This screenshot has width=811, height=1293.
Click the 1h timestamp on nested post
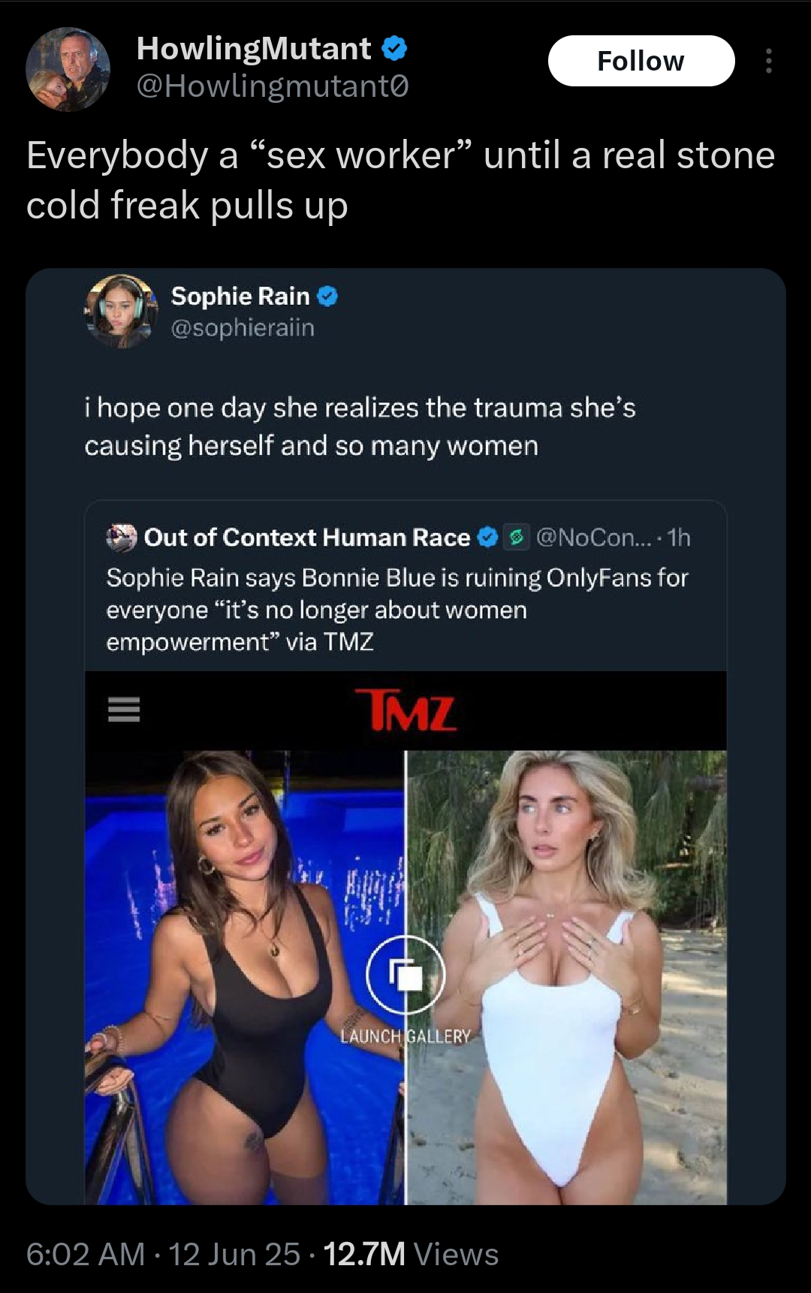coord(679,538)
